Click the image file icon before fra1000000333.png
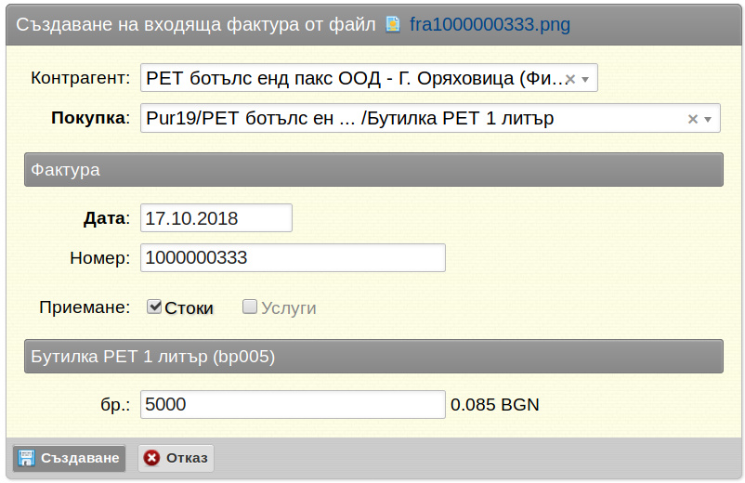The image size is (745, 483). [x=393, y=24]
